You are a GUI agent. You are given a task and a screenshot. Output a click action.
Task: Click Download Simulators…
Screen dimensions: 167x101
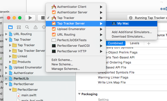128,36
